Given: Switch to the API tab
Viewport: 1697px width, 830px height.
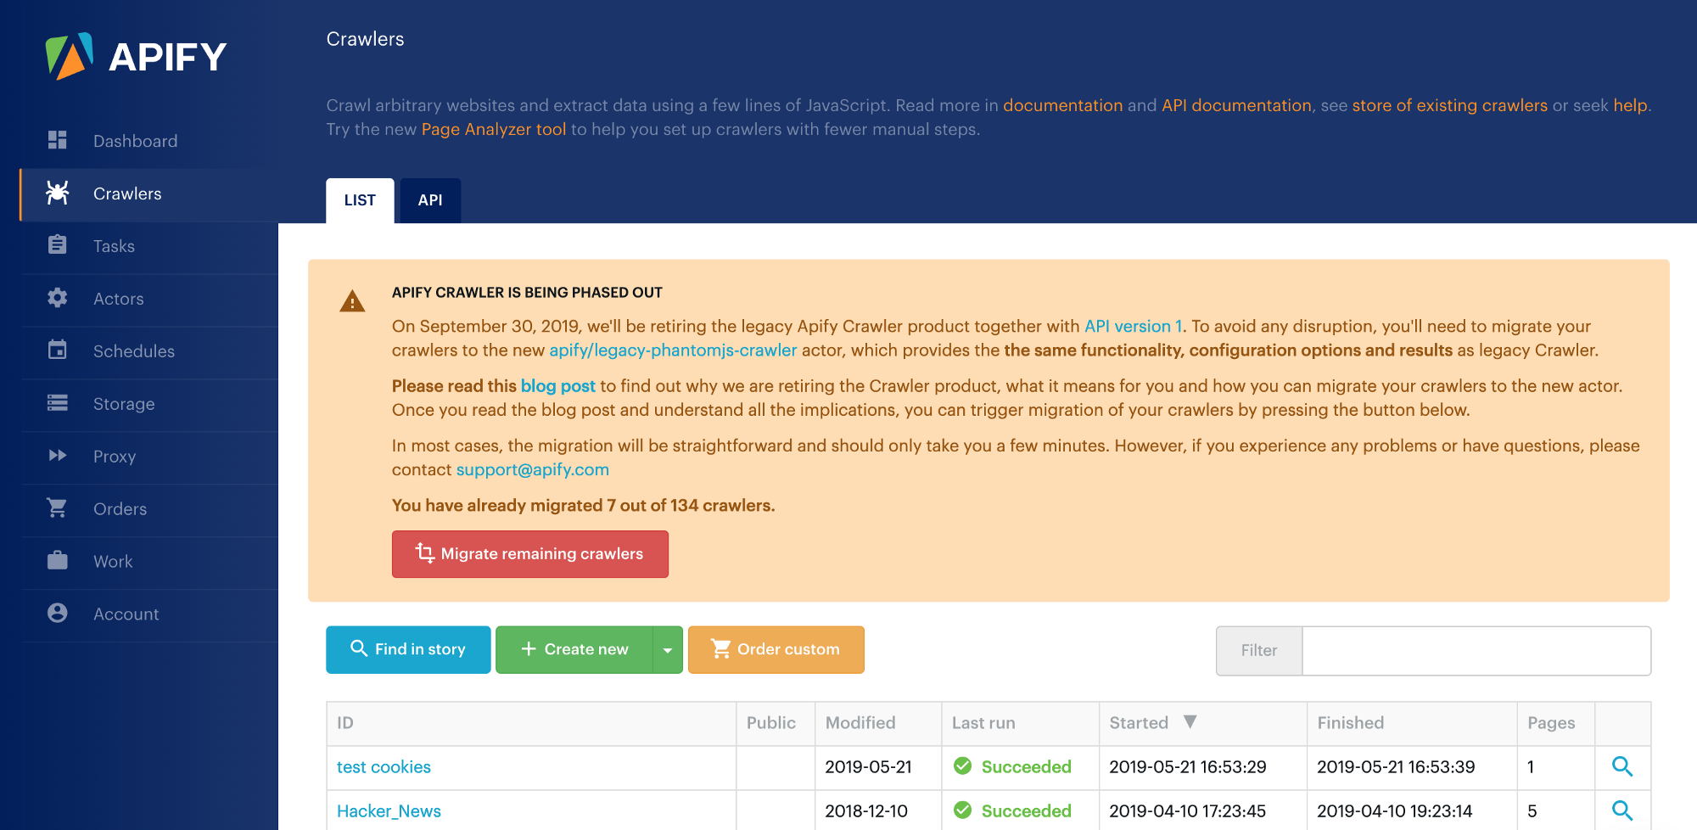Looking at the screenshot, I should coord(430,201).
